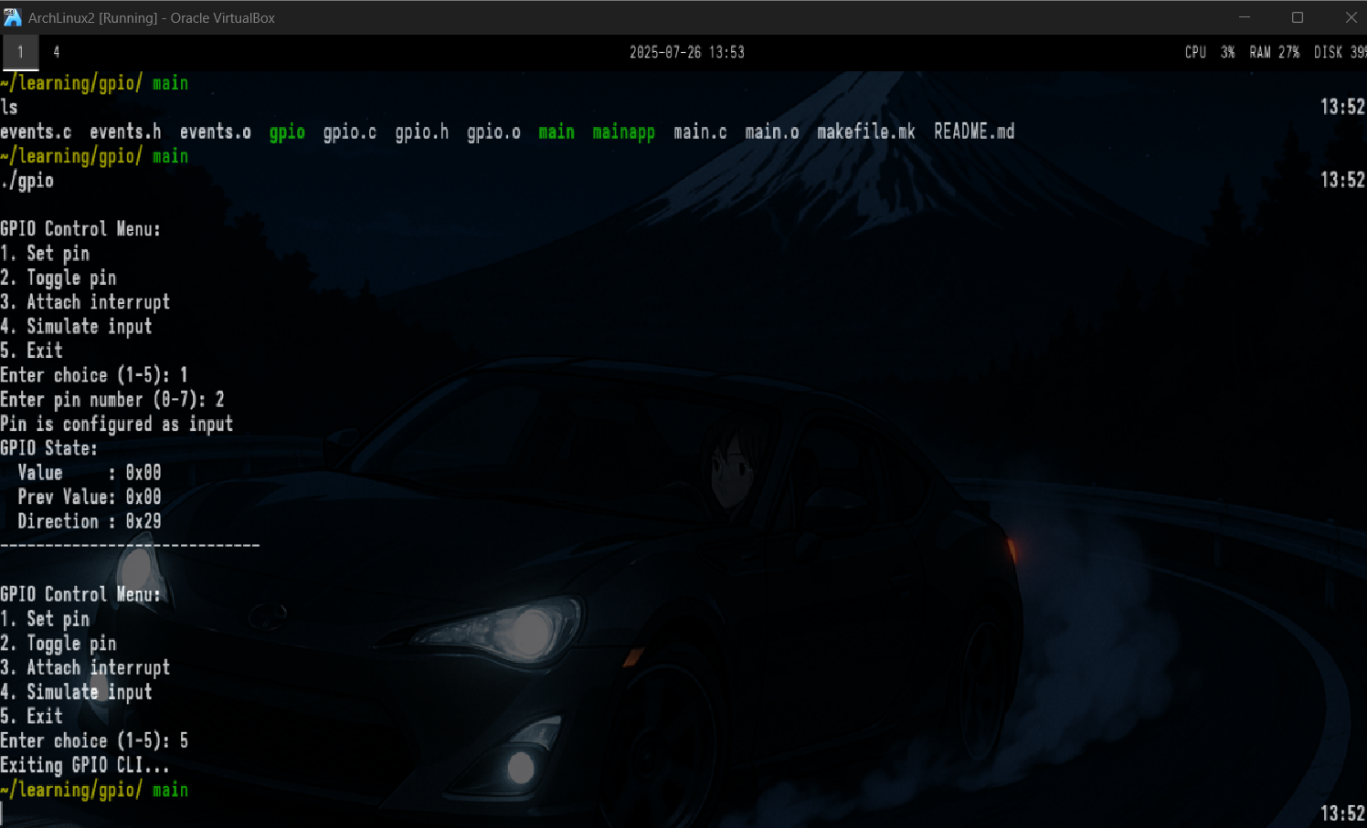The width and height of the screenshot is (1367, 828).
Task: Click the 13:52 timestamp beside ls
Action: (1342, 107)
